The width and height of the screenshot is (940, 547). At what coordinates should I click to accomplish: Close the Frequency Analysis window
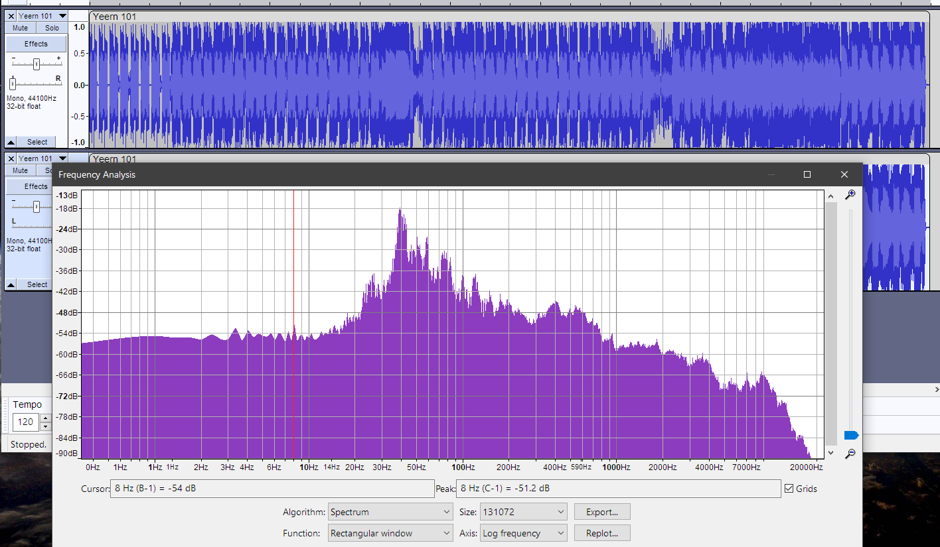[844, 174]
